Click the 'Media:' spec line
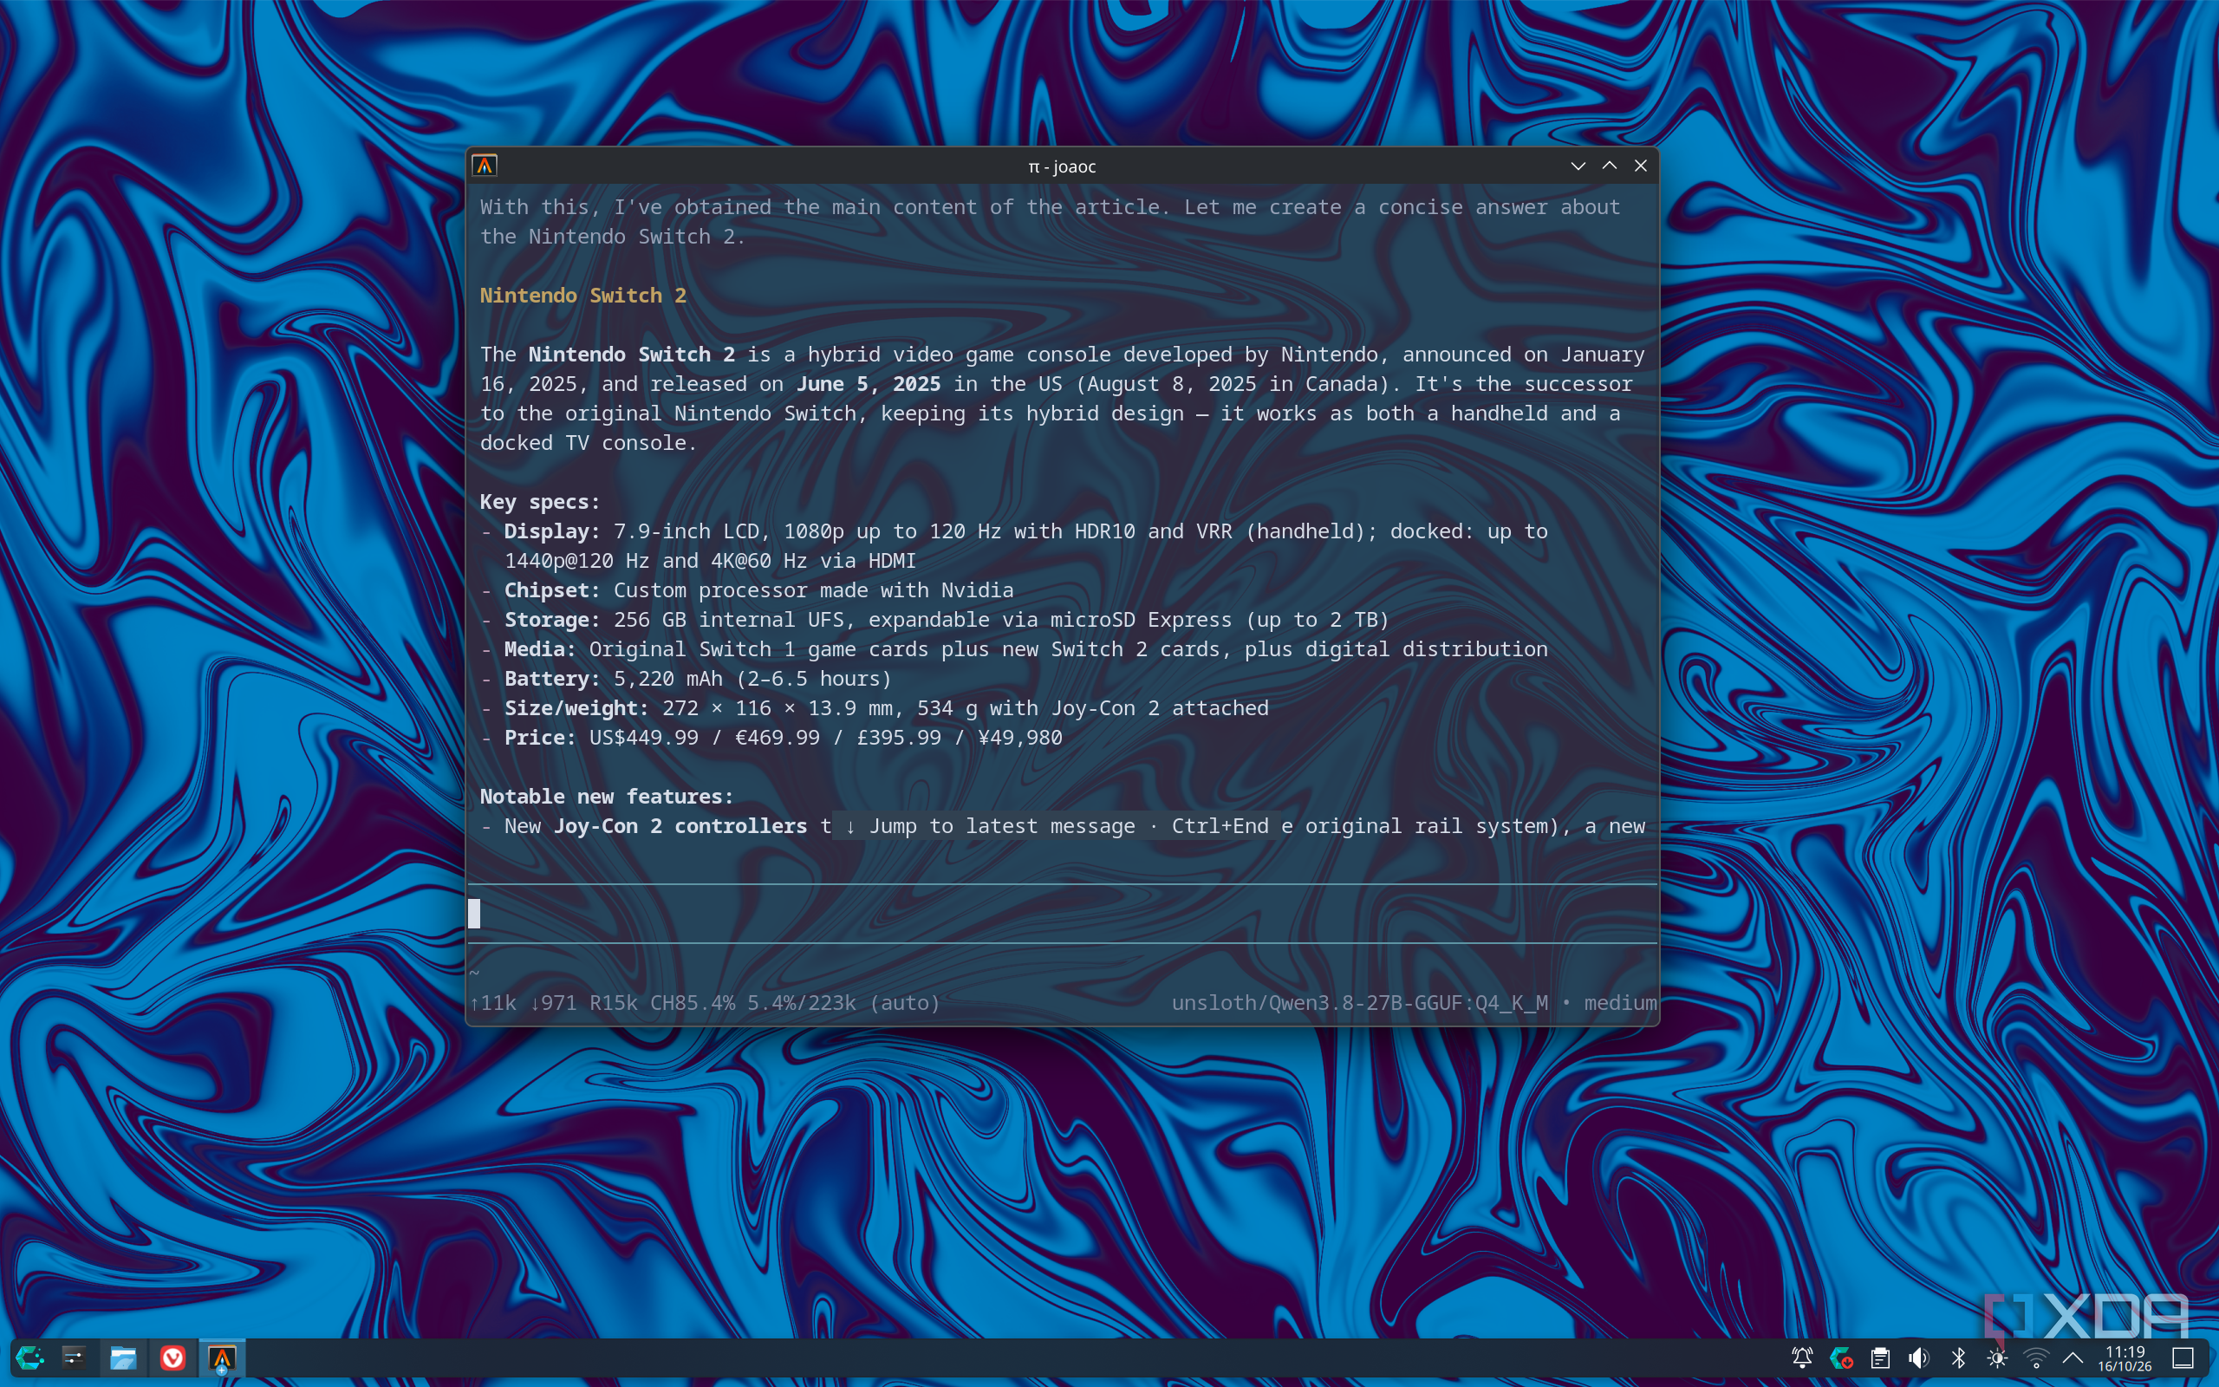 pyautogui.click(x=1014, y=648)
